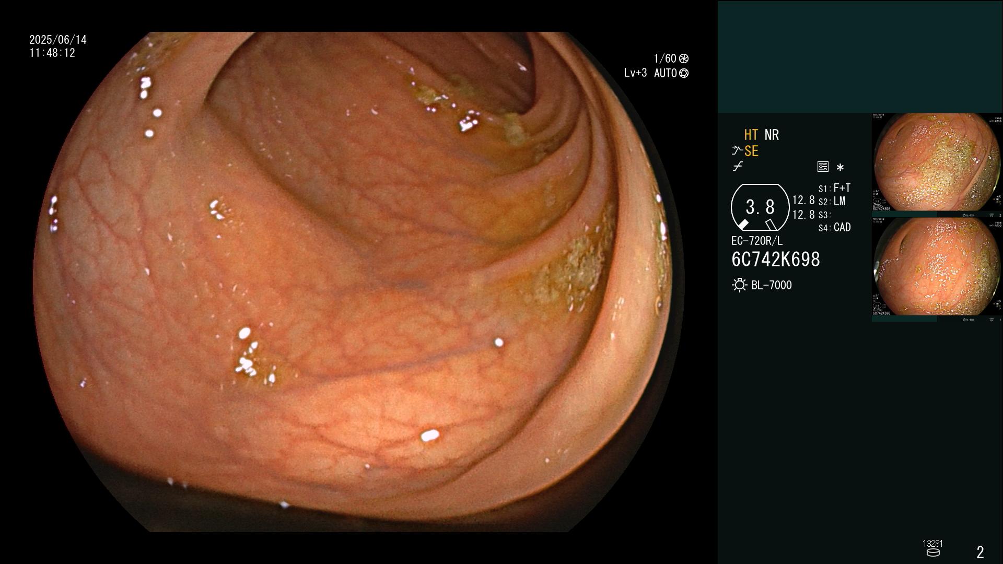Screen dimensions: 1003x564
Task: Click the upper 12.8 diameter value
Action: pos(803,200)
